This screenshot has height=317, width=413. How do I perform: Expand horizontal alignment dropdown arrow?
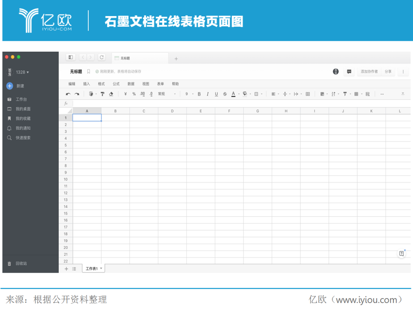point(278,94)
